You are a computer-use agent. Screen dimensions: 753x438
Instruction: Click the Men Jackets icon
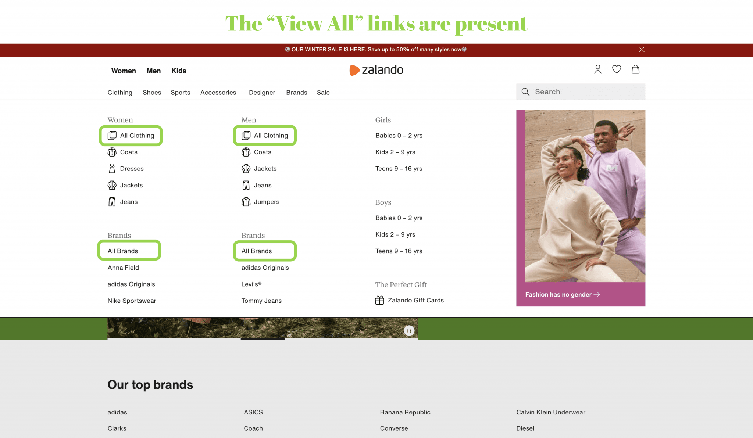click(246, 169)
